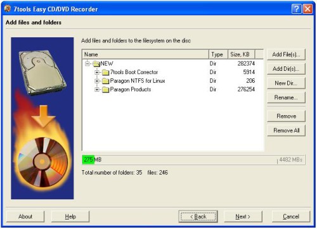Sort by the Size, KB column header
The width and height of the screenshot is (317, 229).
coord(242,54)
